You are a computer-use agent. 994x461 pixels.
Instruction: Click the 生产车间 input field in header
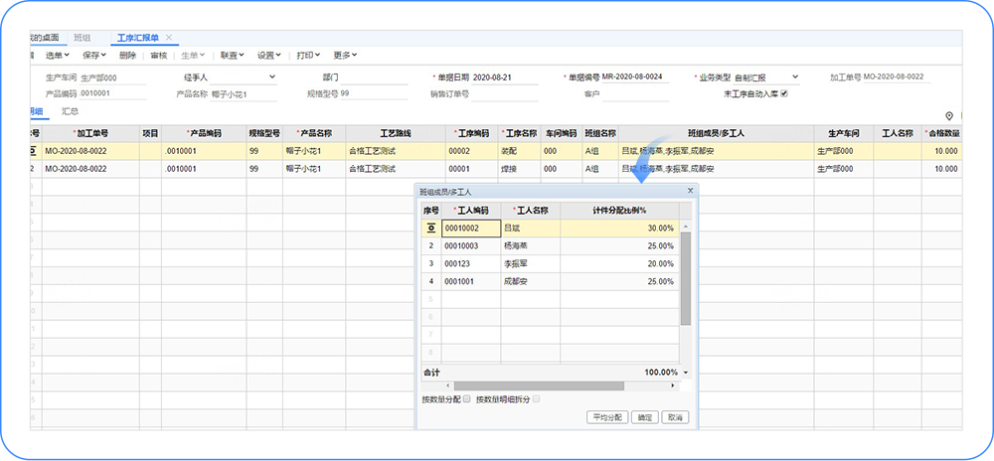point(112,77)
